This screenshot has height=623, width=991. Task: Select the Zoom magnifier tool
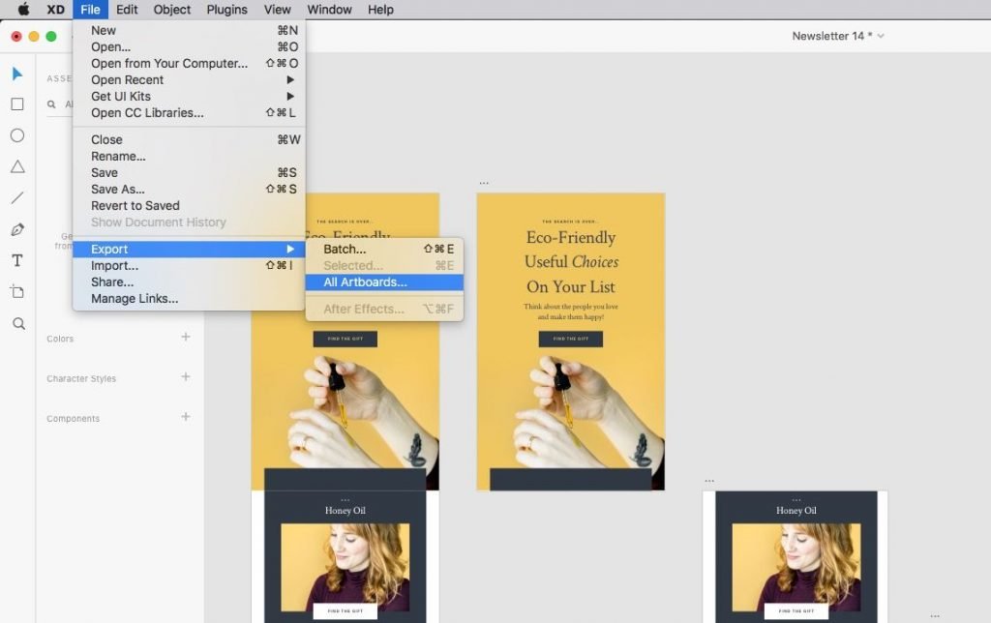coord(17,323)
